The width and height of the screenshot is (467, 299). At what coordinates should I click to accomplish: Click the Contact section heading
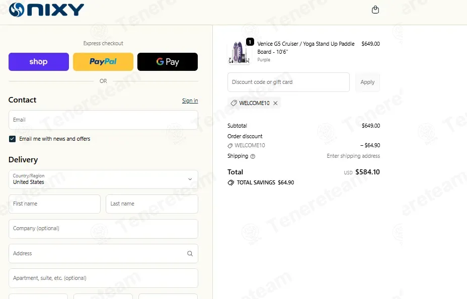22,100
